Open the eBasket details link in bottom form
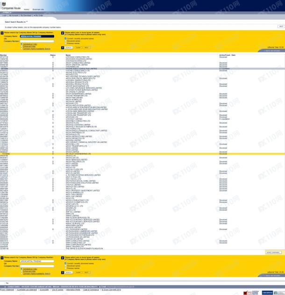The width and height of the screenshot is (285, 295). tap(272, 276)
